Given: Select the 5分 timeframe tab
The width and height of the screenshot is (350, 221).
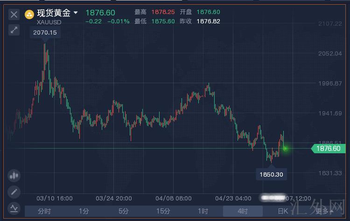Looking at the screenshot, I should pos(123,211).
